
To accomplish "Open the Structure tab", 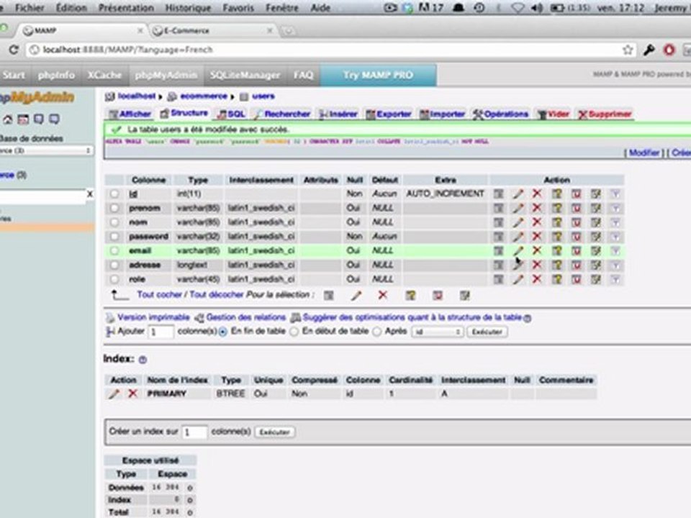I will [x=184, y=113].
